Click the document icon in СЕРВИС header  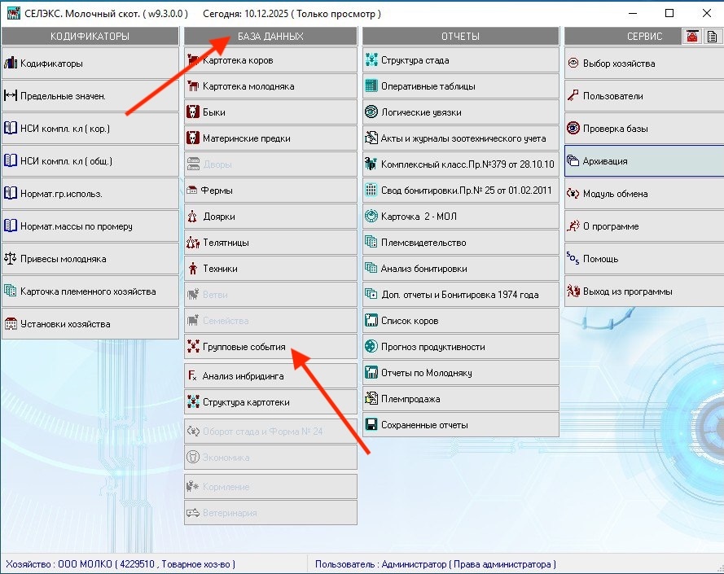(712, 36)
